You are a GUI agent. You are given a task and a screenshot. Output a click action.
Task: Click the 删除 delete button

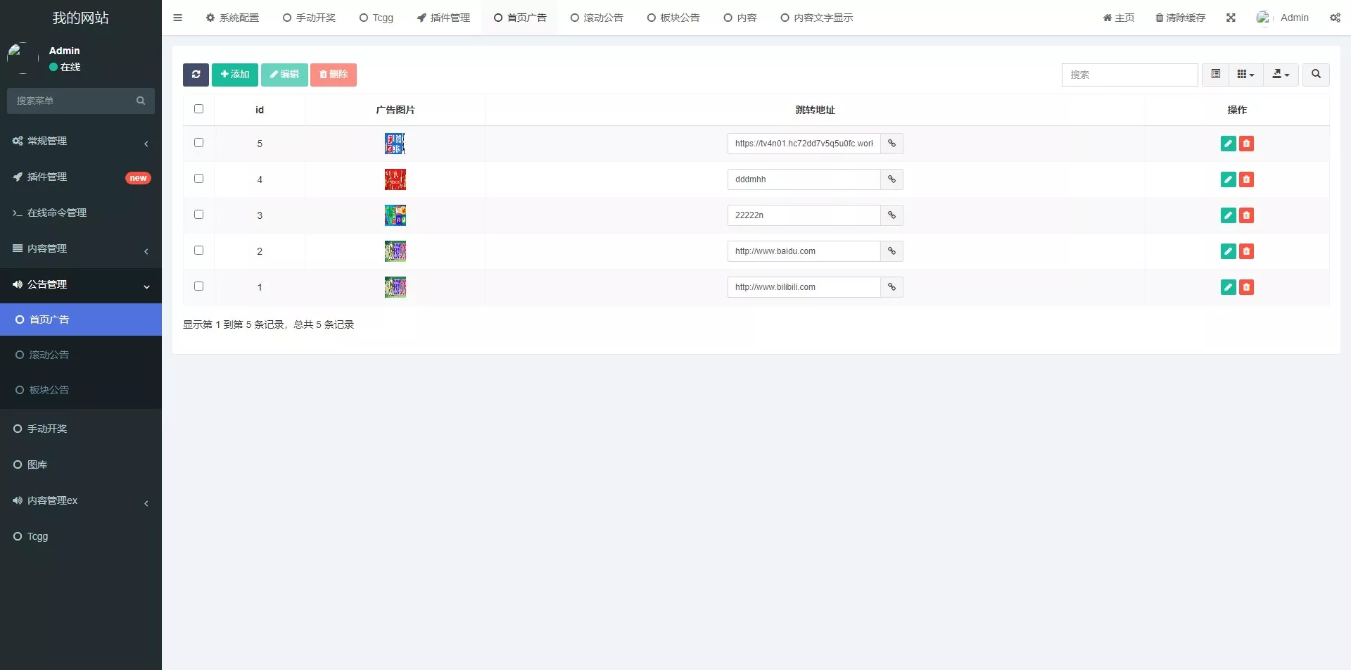pyautogui.click(x=333, y=75)
